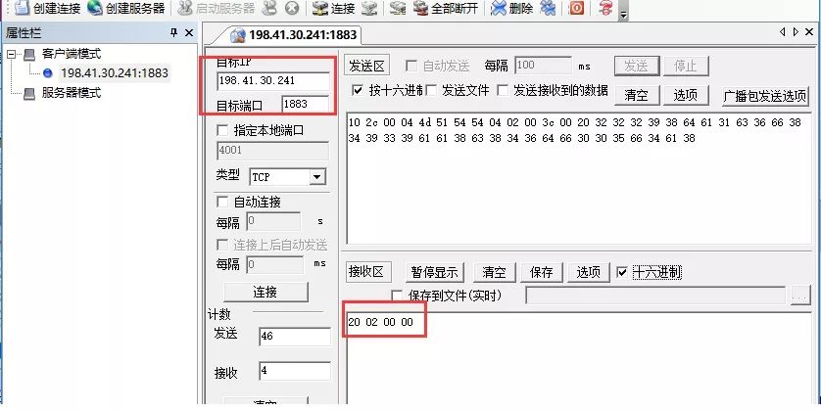The image size is (821, 411).
Task: Click the 广播包发送选项 button
Action: point(765,96)
